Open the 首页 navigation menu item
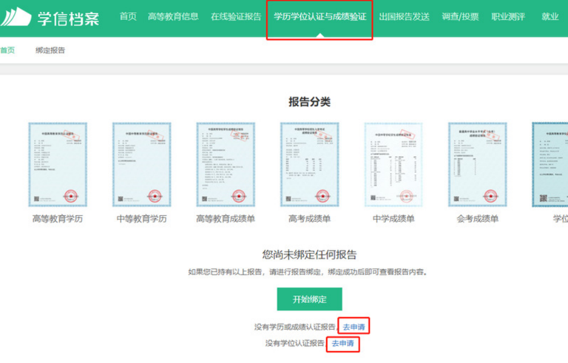Viewport: 568px width, 363px height. pos(128,16)
